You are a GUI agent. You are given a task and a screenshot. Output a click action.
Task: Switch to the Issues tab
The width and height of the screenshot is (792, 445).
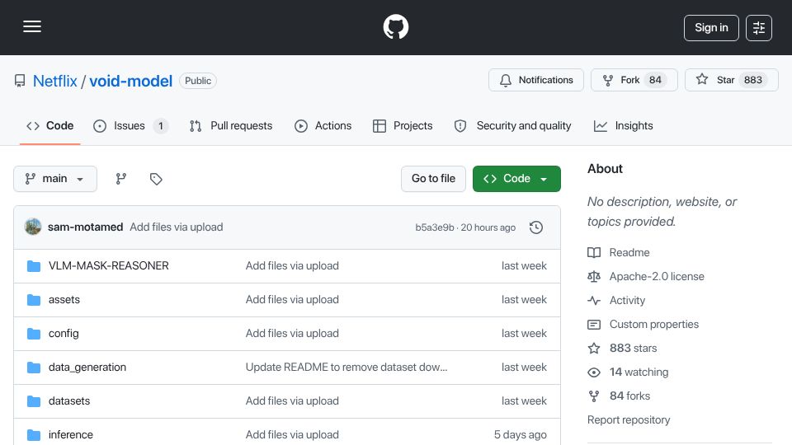click(130, 125)
